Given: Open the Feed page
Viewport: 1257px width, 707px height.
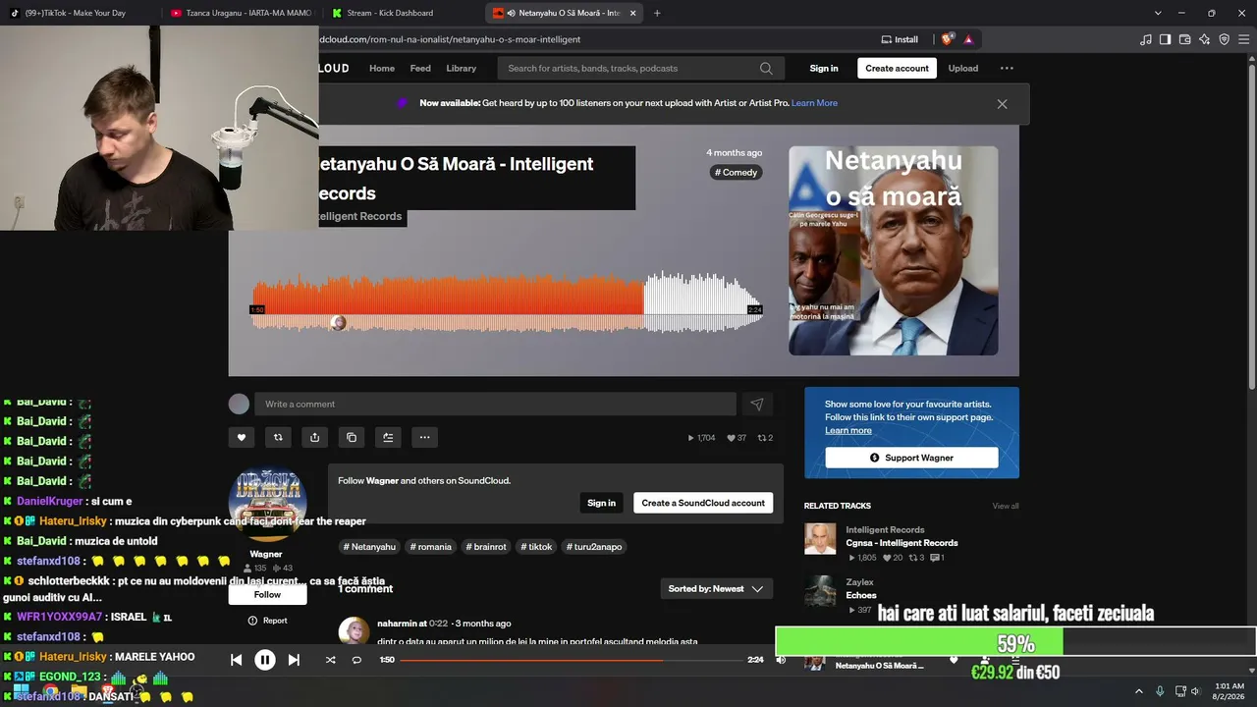Looking at the screenshot, I should coord(420,69).
